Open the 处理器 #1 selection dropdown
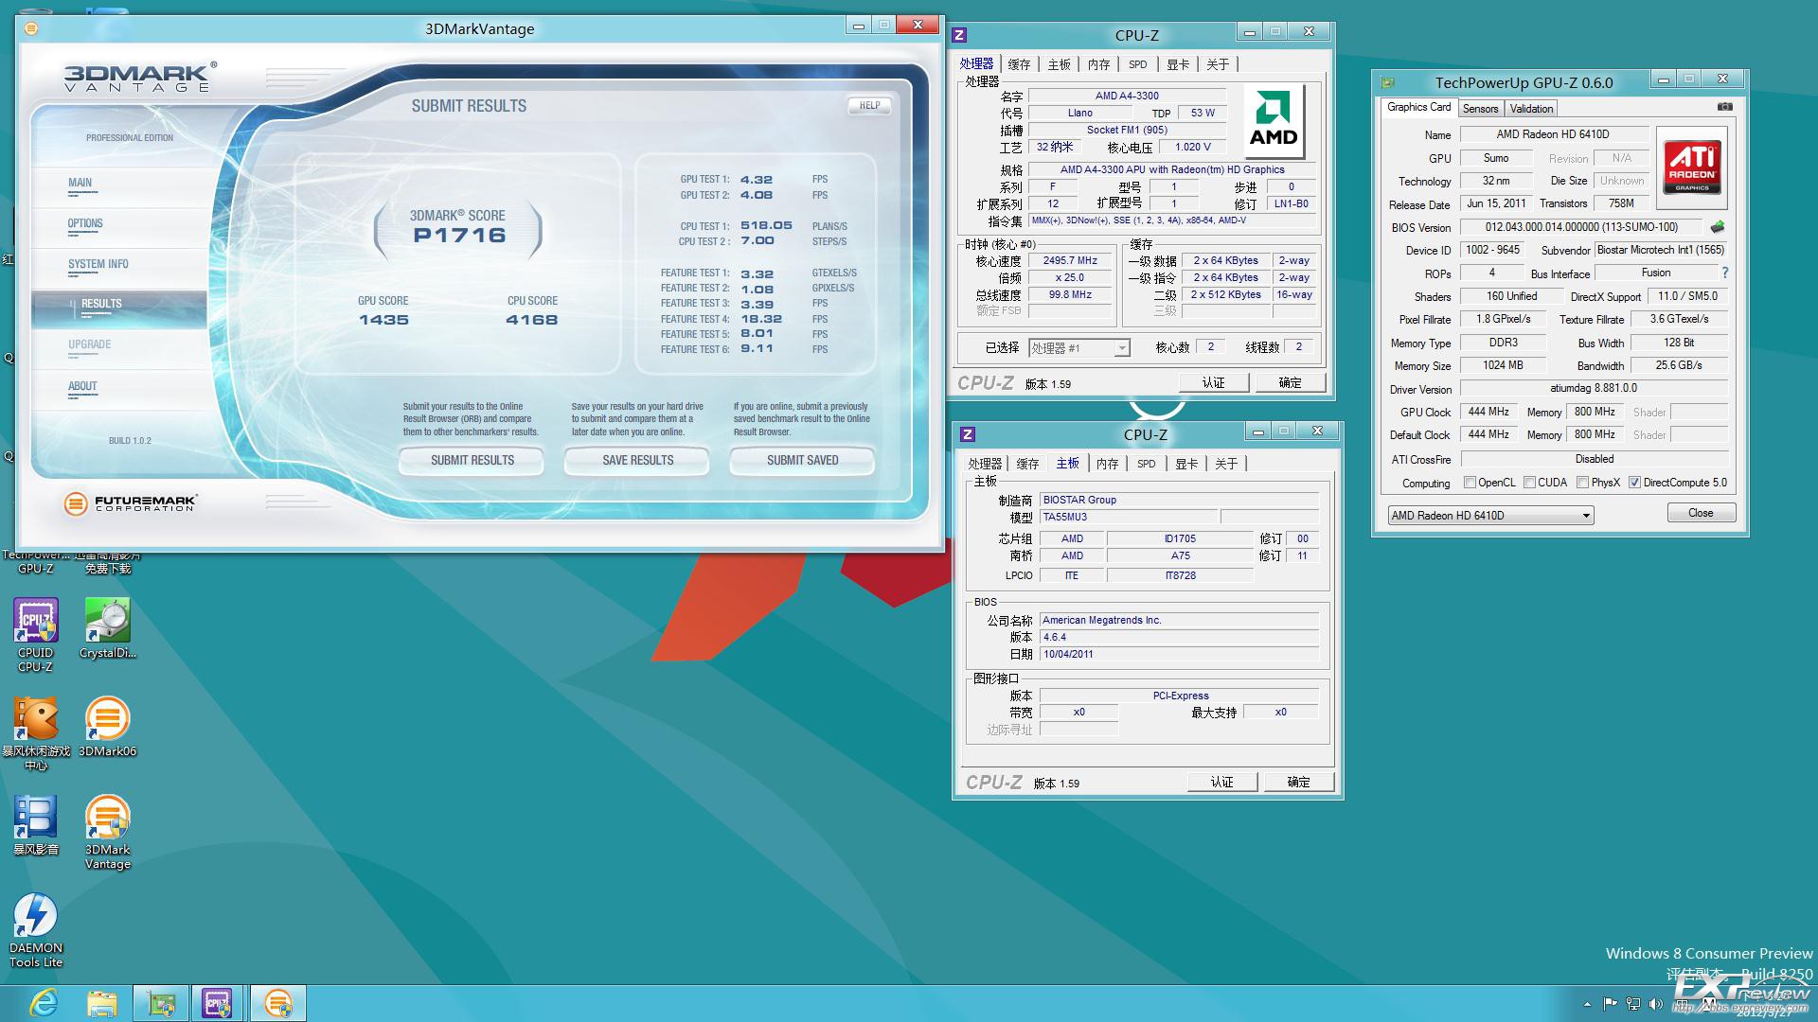This screenshot has height=1022, width=1818. tap(1079, 348)
